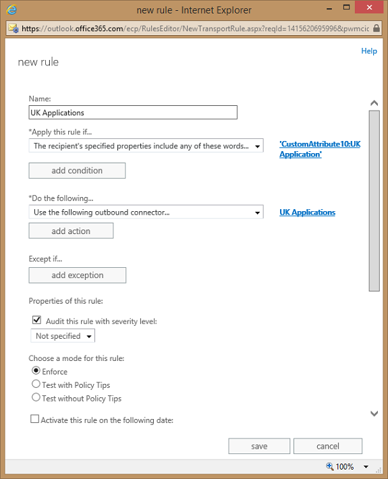Expand the Not specified severity dropdown

63,336
